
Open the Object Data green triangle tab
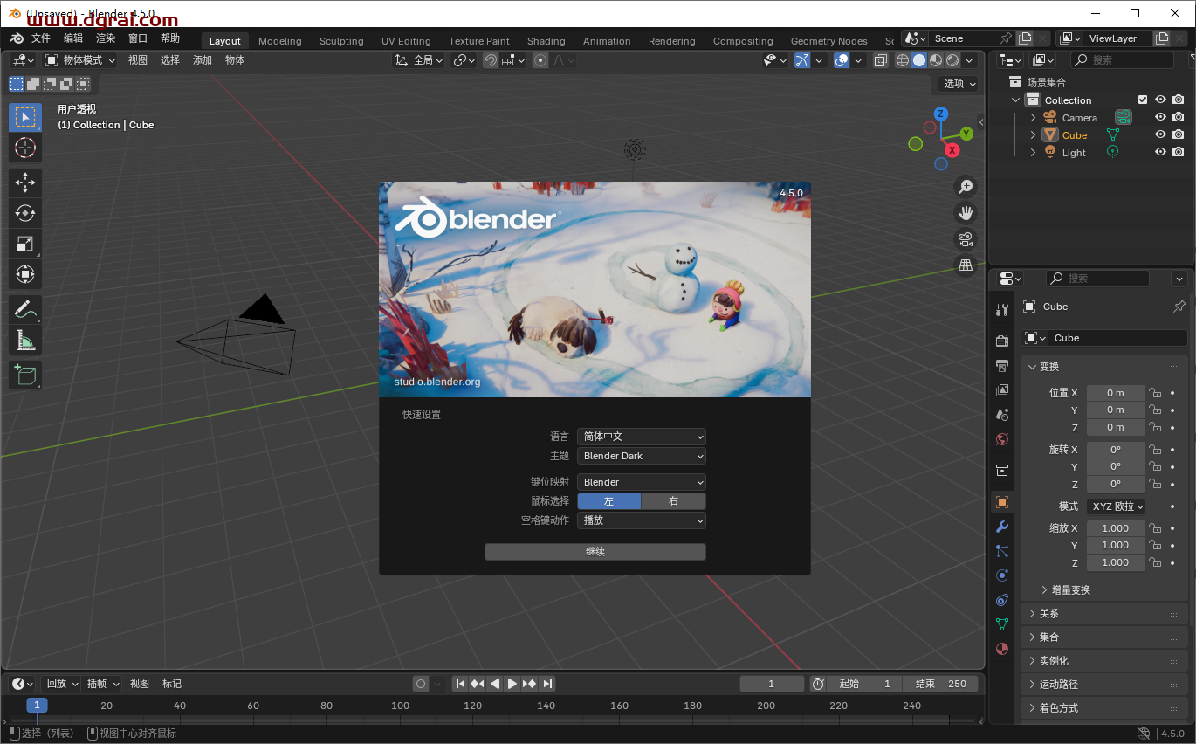(1002, 624)
